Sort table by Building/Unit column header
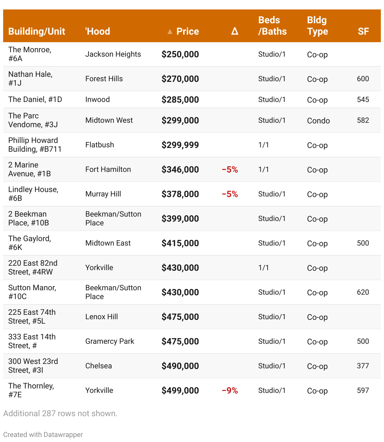Viewport: 384px width, 442px height. (37, 31)
